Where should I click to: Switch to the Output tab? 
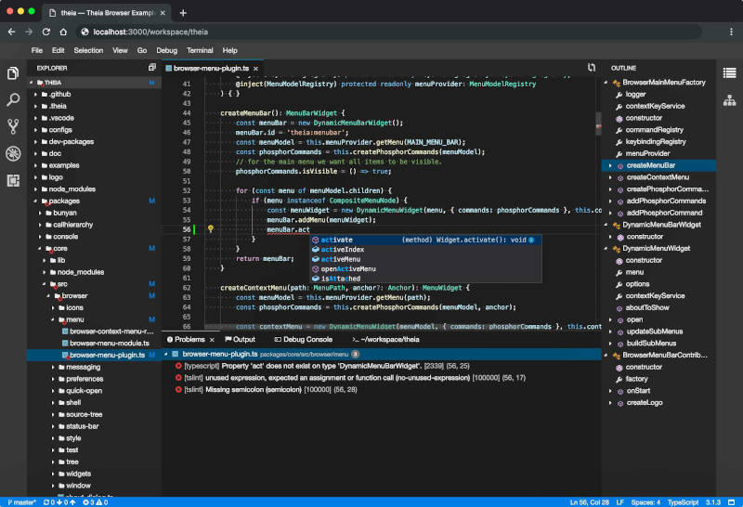click(241, 340)
